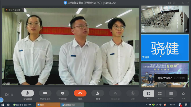The image size is (191, 107).
Task: Click the picture-in-picture mini window icon
Action: tap(170, 3)
